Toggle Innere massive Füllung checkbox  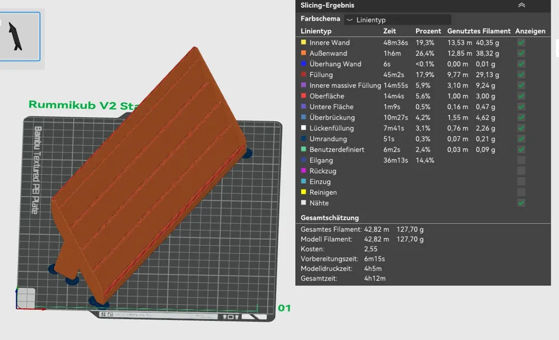coord(521,85)
